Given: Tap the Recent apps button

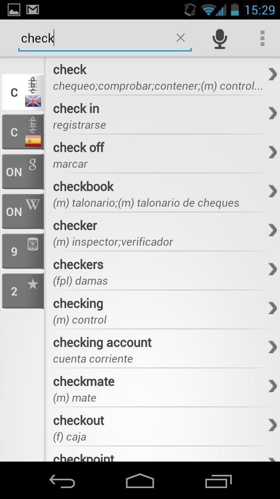Looking at the screenshot, I should tap(218, 481).
